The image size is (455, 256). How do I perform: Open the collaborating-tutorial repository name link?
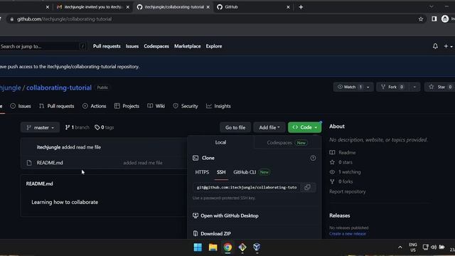[x=59, y=87]
